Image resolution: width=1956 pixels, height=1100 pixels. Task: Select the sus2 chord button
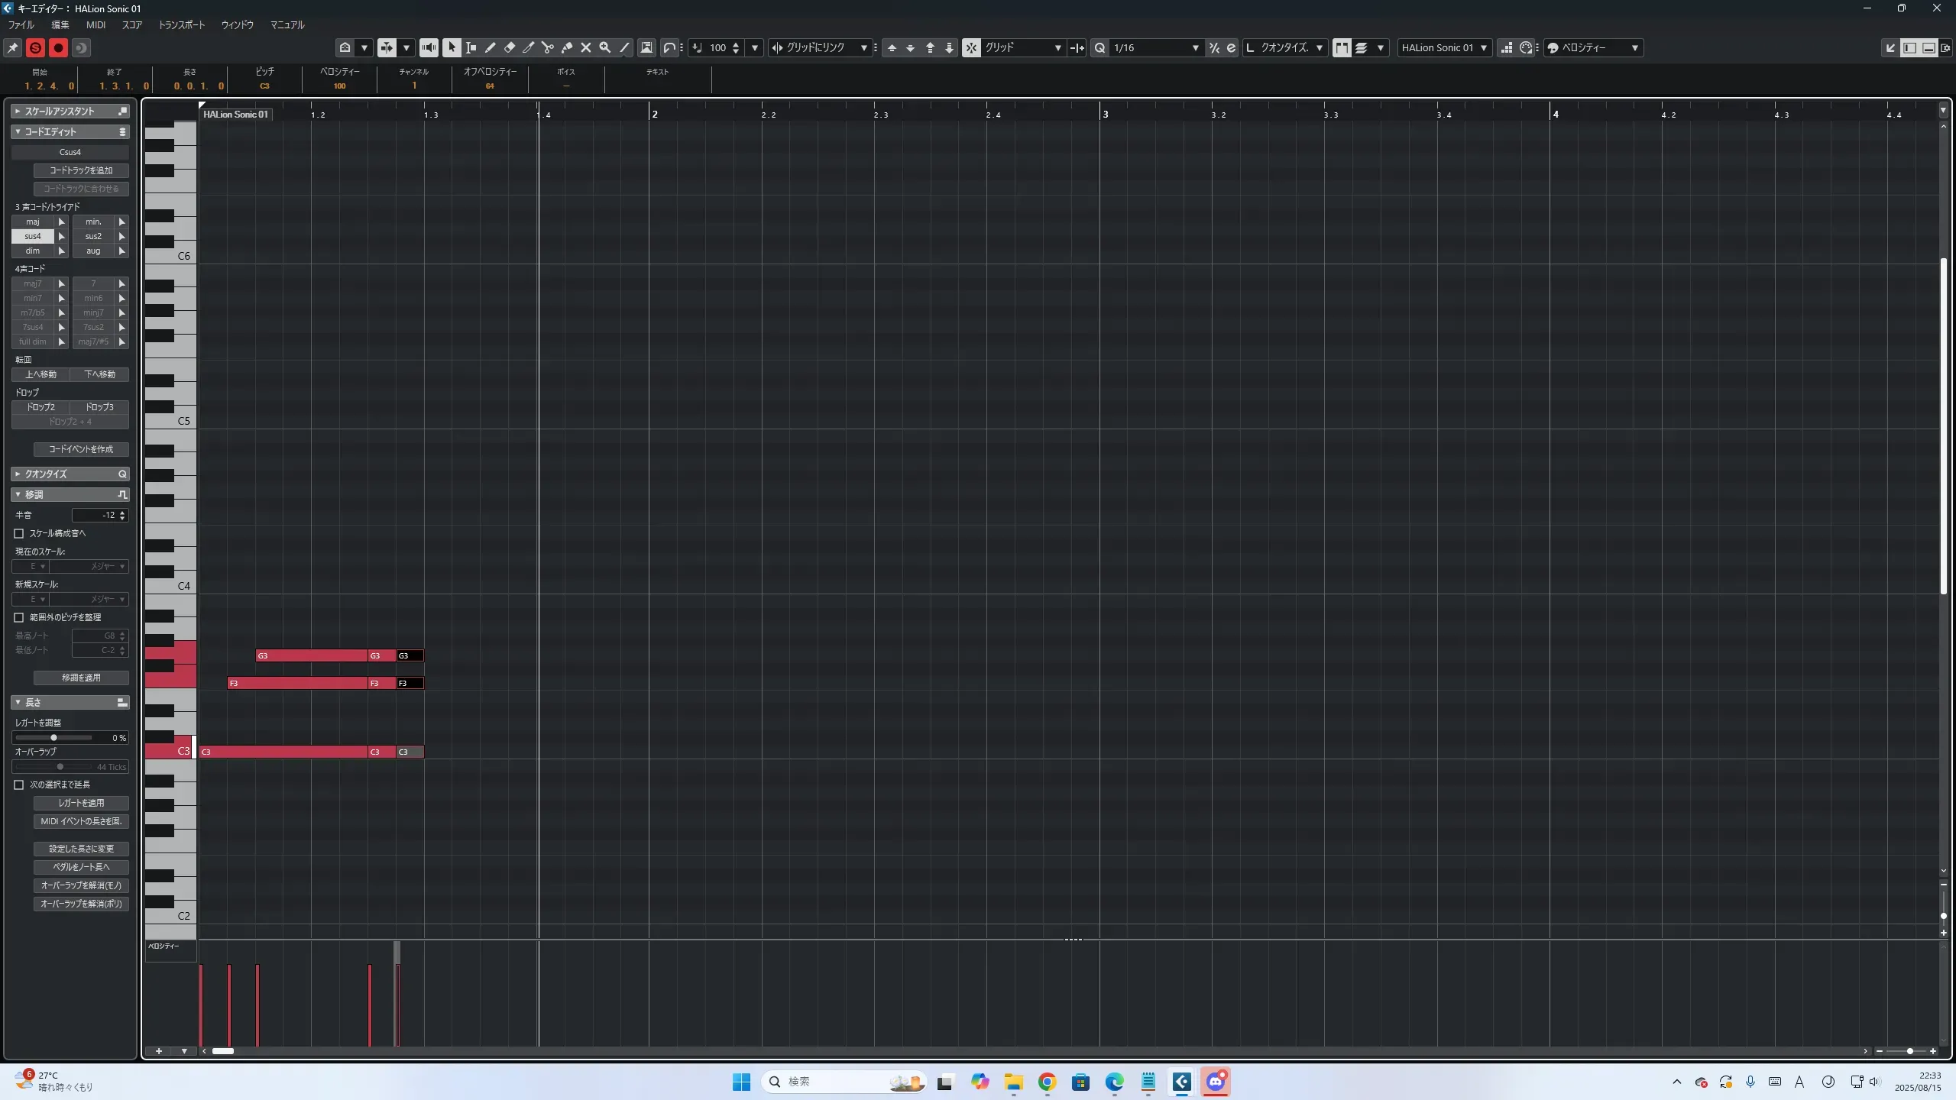(x=93, y=236)
